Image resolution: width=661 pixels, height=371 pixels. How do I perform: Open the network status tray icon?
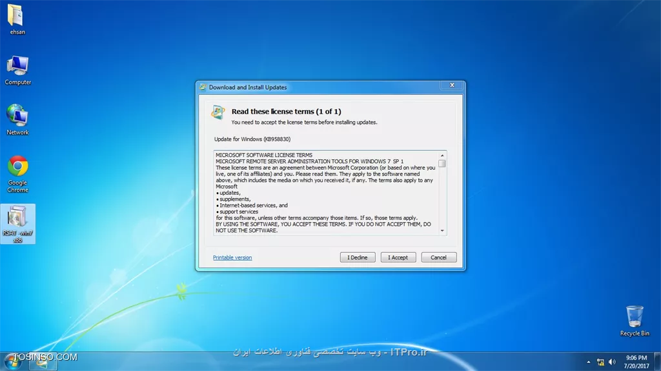coord(600,362)
